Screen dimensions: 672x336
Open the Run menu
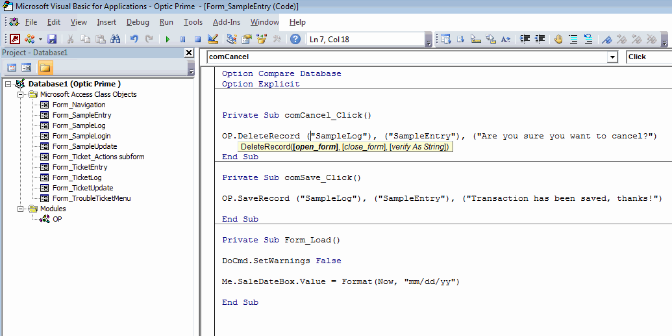(x=166, y=22)
